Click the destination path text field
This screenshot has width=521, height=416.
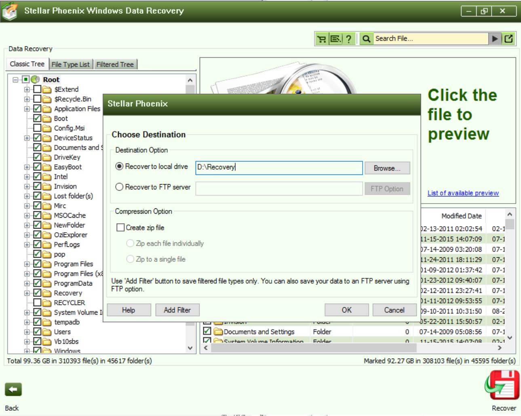278,168
